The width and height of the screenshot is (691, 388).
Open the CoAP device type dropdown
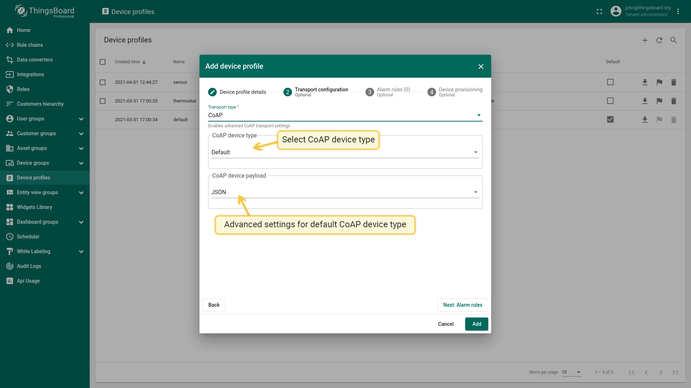[x=345, y=152]
